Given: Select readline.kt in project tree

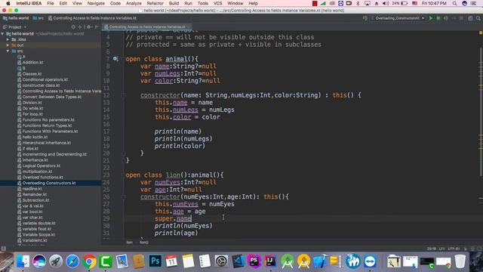Looking at the screenshot, I should tap(32, 189).
